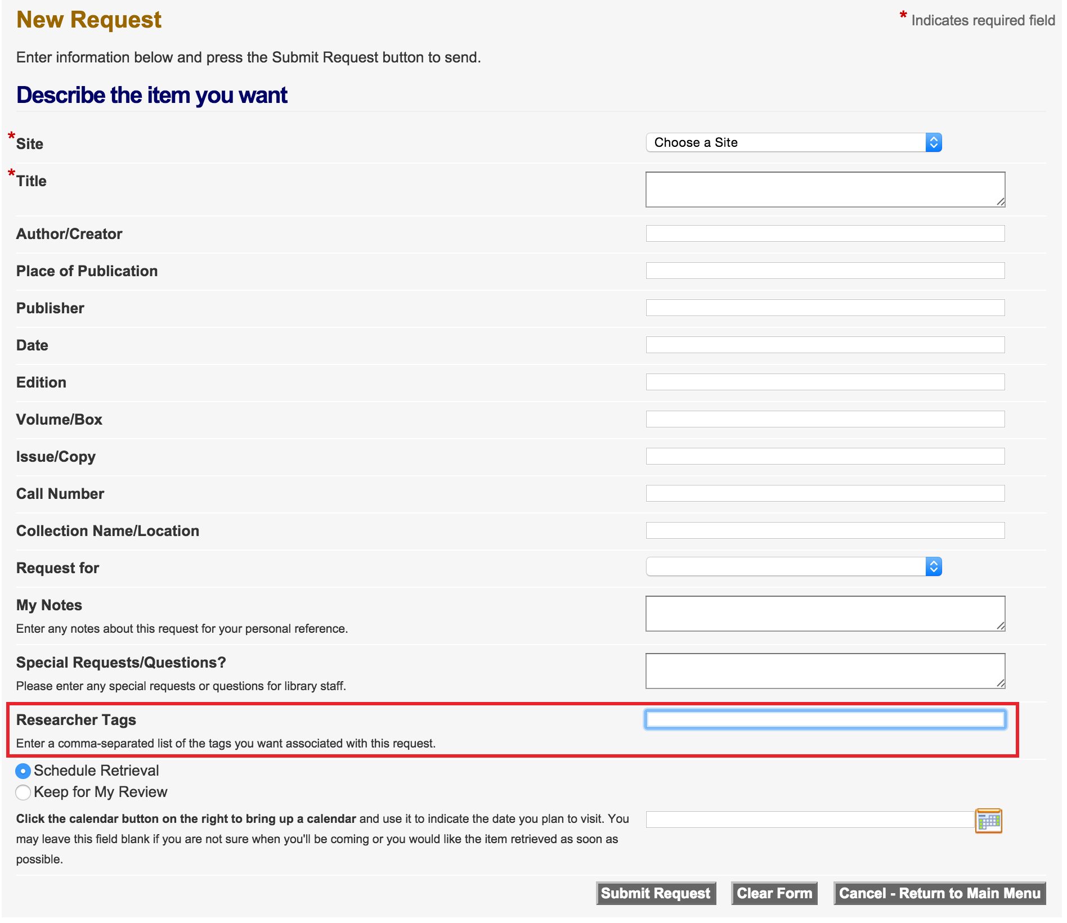
Task: Click into the Date text field
Action: coord(825,345)
